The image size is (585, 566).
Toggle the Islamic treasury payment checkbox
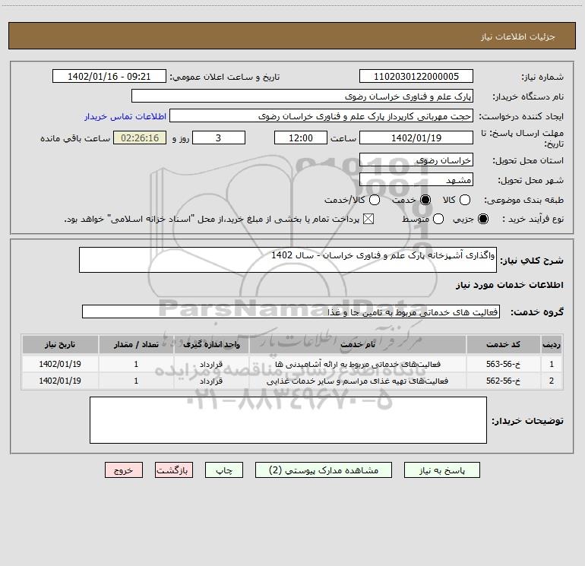[368, 219]
